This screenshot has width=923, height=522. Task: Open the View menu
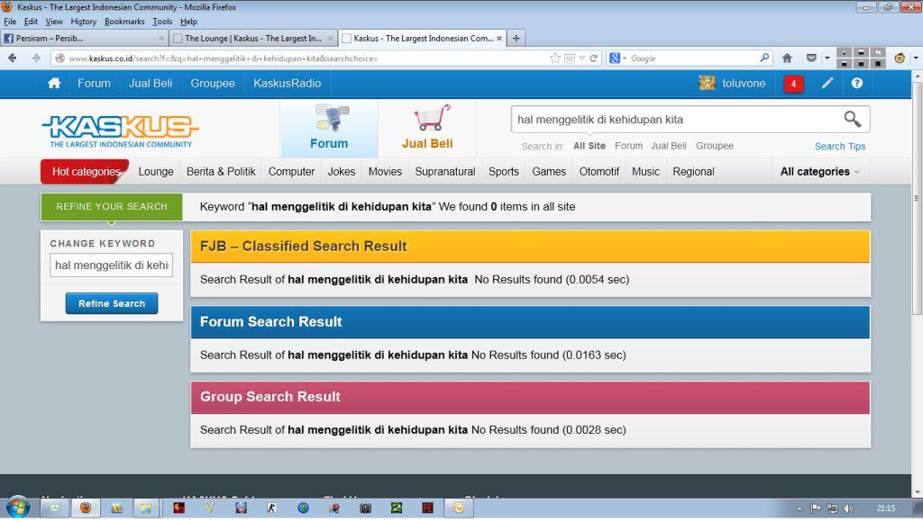pyautogui.click(x=53, y=22)
